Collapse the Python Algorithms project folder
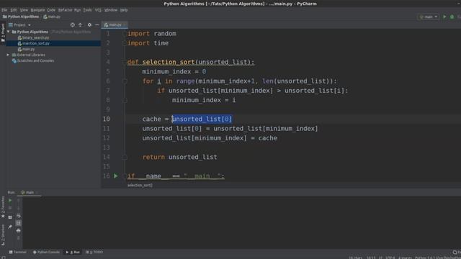 (9, 32)
